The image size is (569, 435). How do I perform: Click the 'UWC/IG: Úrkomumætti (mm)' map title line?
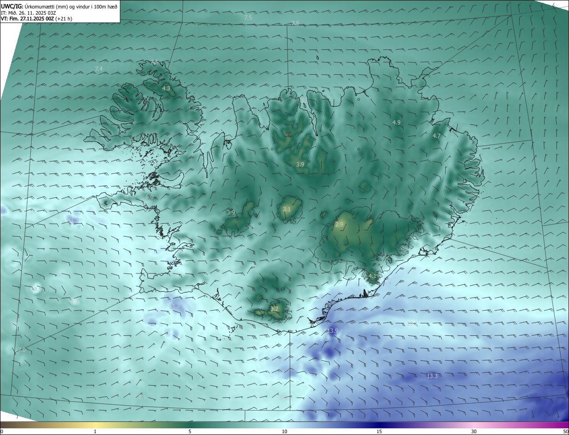59,7
